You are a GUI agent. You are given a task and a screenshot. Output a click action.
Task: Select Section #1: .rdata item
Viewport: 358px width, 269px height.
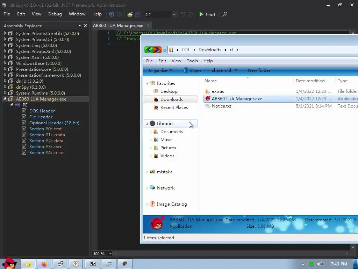[47, 134]
